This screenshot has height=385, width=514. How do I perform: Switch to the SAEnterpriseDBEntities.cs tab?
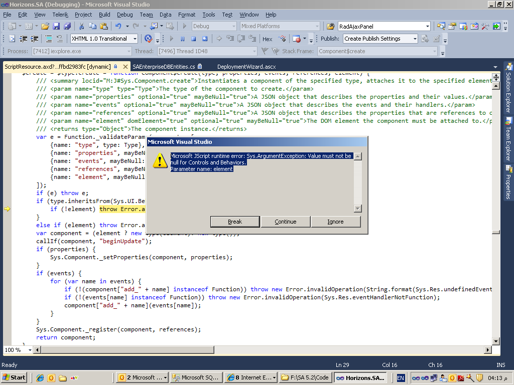point(164,66)
